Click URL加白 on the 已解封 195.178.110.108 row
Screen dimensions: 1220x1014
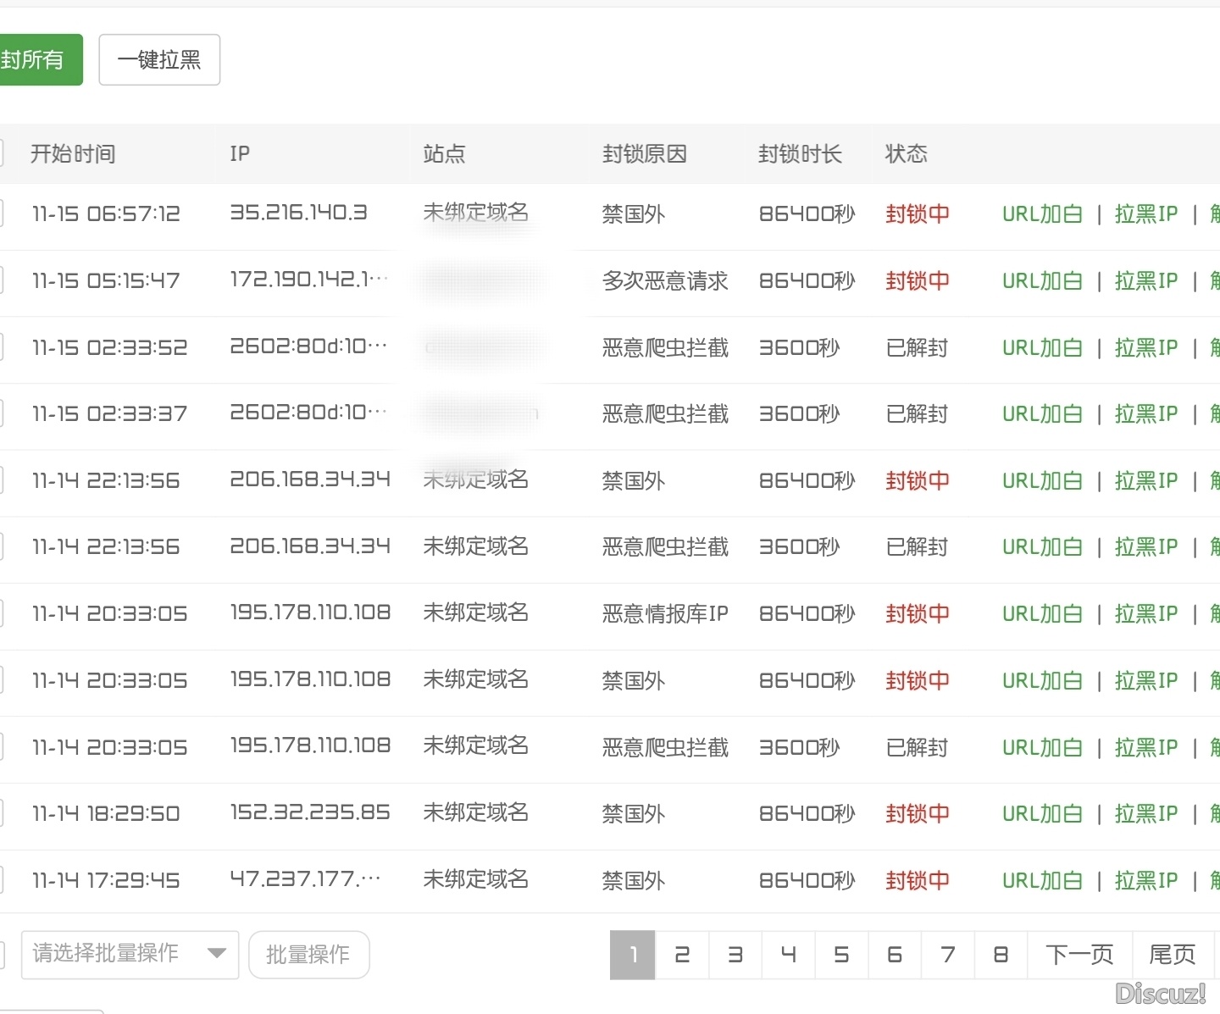coord(1041,747)
